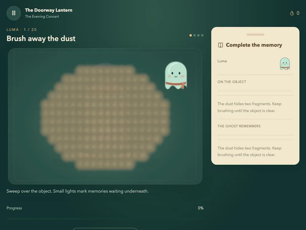Select the highlighted first step dot
Viewport: 306px width, 230px height.
pyautogui.click(x=191, y=35)
